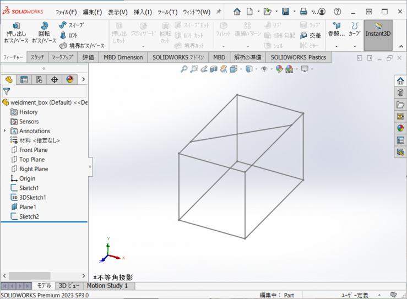Viewport: 407px width, 299px height.
Task: Expand the Annotations tree node
Action: click(5, 131)
